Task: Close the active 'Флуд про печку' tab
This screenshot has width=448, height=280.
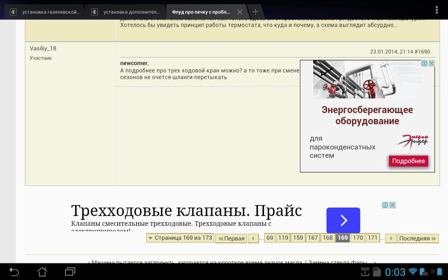Action: tap(239, 12)
